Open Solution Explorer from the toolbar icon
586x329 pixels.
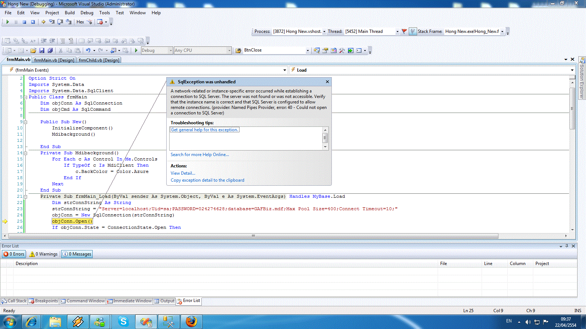pos(316,50)
